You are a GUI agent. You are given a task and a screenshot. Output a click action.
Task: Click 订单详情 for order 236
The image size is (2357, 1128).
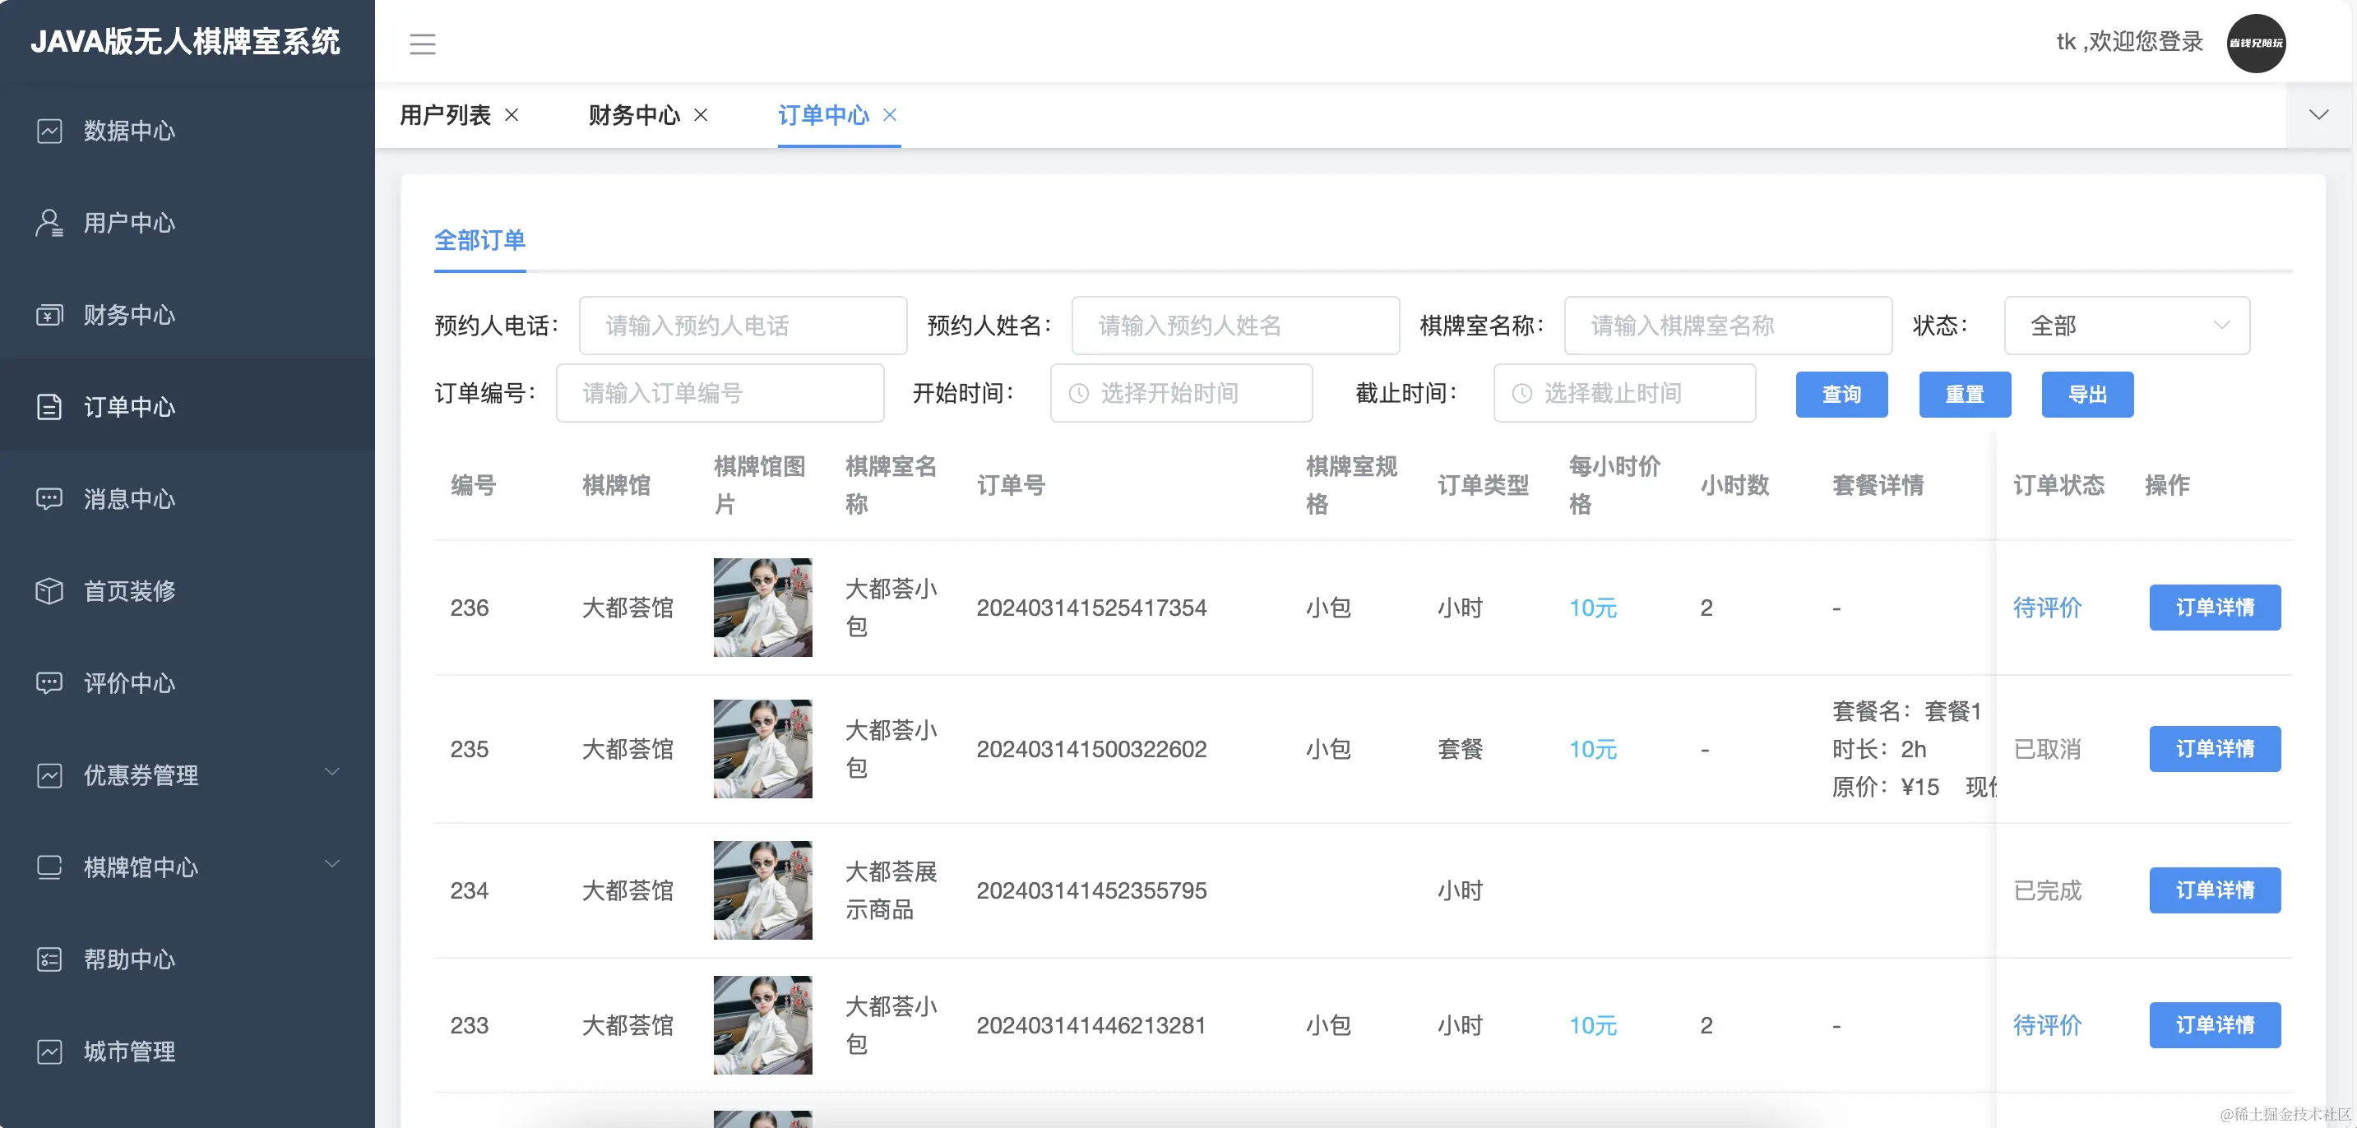(2214, 608)
